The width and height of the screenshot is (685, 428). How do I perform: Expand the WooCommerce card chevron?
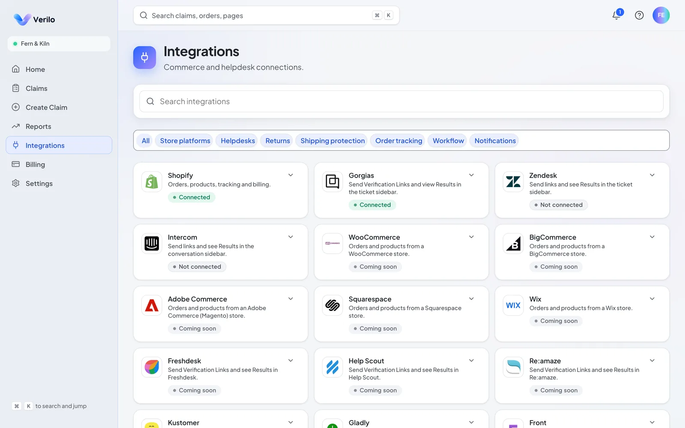[x=471, y=237]
